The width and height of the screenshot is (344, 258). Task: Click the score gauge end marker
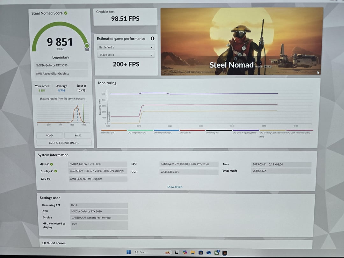87,46
